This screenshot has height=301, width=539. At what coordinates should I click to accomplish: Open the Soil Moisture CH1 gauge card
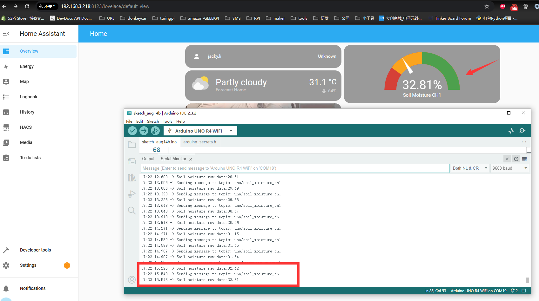point(422,74)
